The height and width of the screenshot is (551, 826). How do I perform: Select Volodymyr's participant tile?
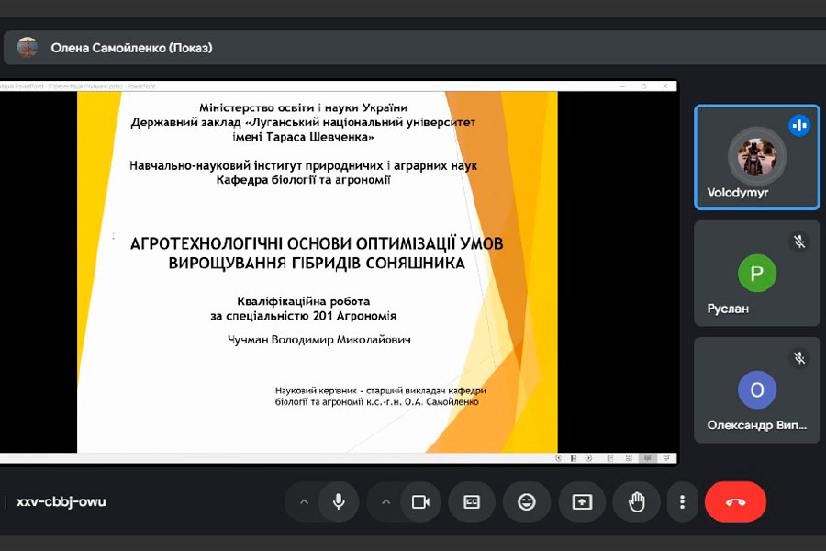click(x=756, y=157)
